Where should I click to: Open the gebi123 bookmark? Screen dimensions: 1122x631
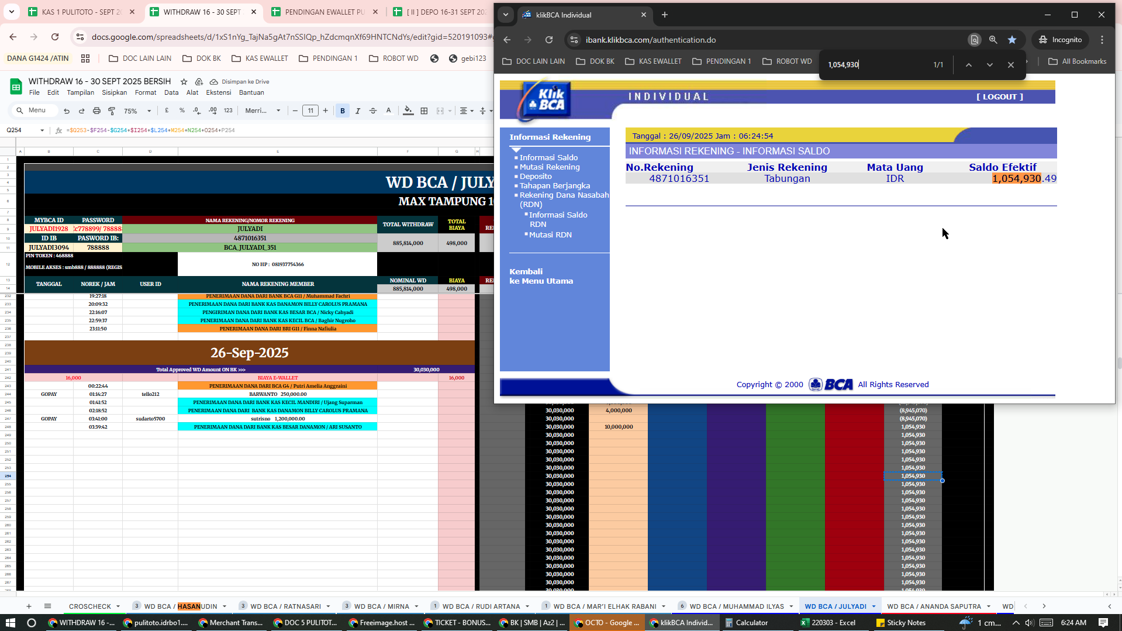pyautogui.click(x=467, y=58)
